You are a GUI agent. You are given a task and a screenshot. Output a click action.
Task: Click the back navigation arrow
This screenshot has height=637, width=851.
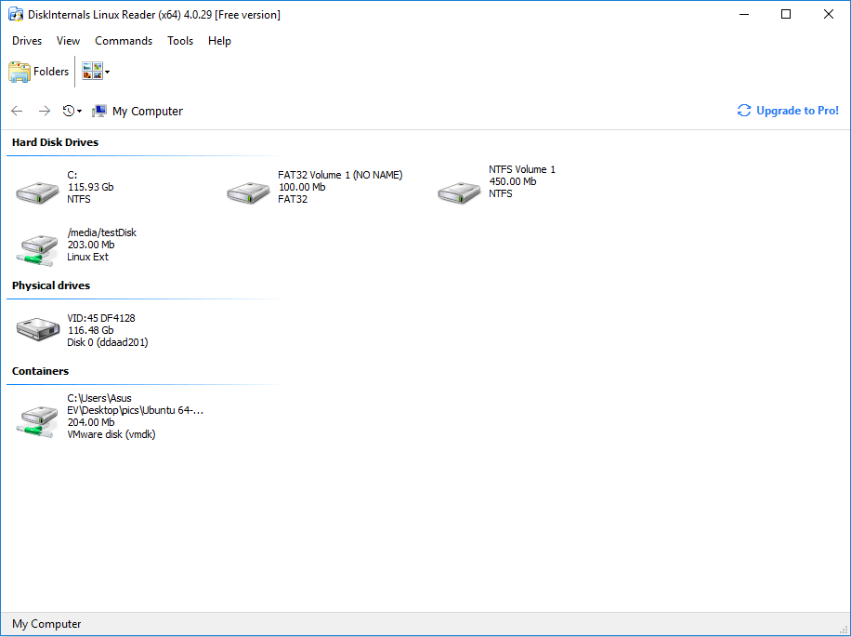17,112
